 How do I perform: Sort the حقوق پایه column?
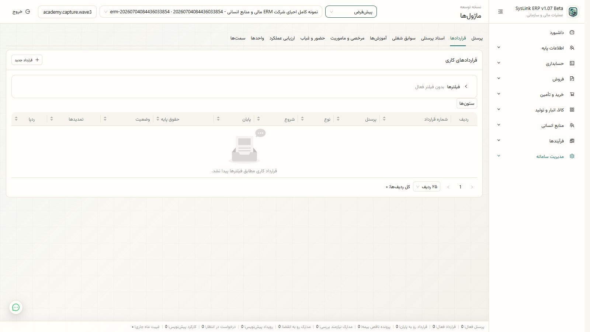158,119
